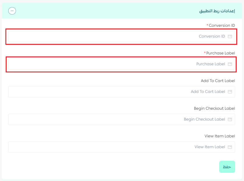244x181 pixels.
Task: Click the View Item Label caption text
Action: click(x=220, y=136)
